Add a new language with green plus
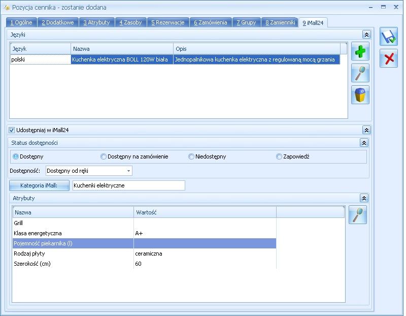406x316 pixels. point(360,51)
